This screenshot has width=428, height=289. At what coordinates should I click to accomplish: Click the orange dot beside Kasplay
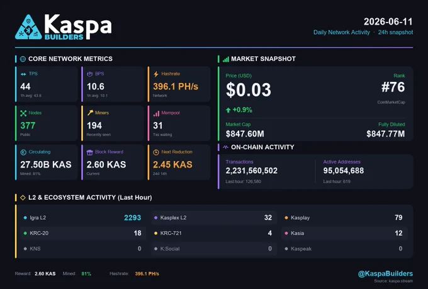tap(286, 218)
